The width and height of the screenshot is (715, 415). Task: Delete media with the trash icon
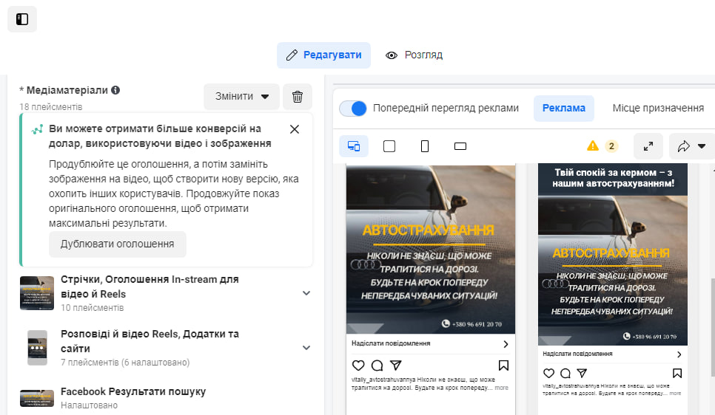point(298,97)
